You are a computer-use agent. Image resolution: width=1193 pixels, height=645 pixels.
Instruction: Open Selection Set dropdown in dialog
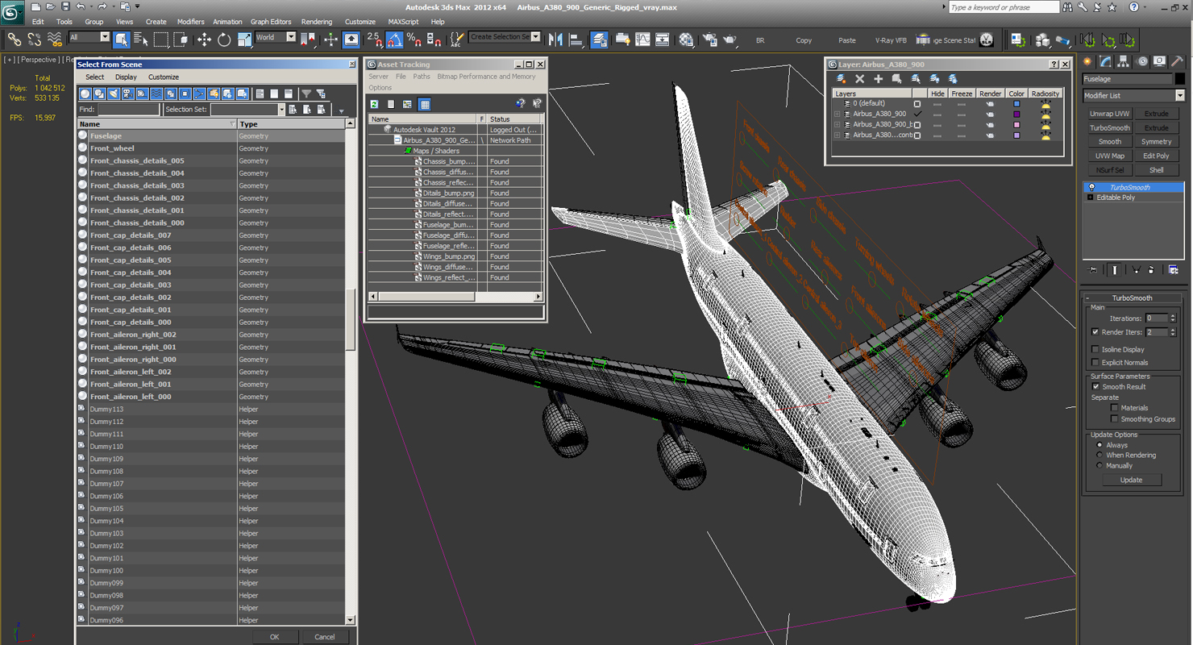[x=281, y=110]
